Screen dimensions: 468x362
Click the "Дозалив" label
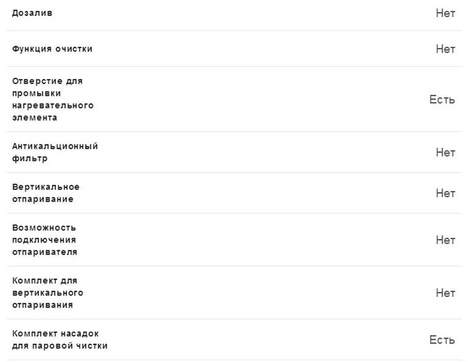coord(32,13)
